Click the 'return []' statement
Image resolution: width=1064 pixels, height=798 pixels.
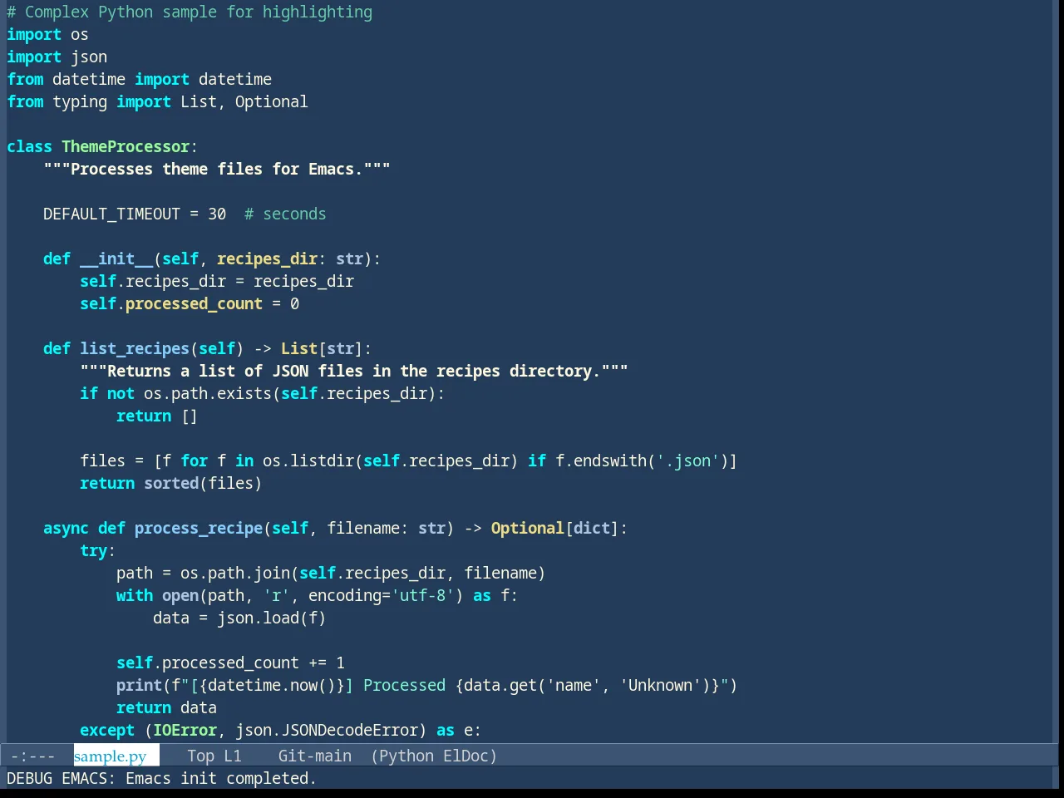[157, 416]
